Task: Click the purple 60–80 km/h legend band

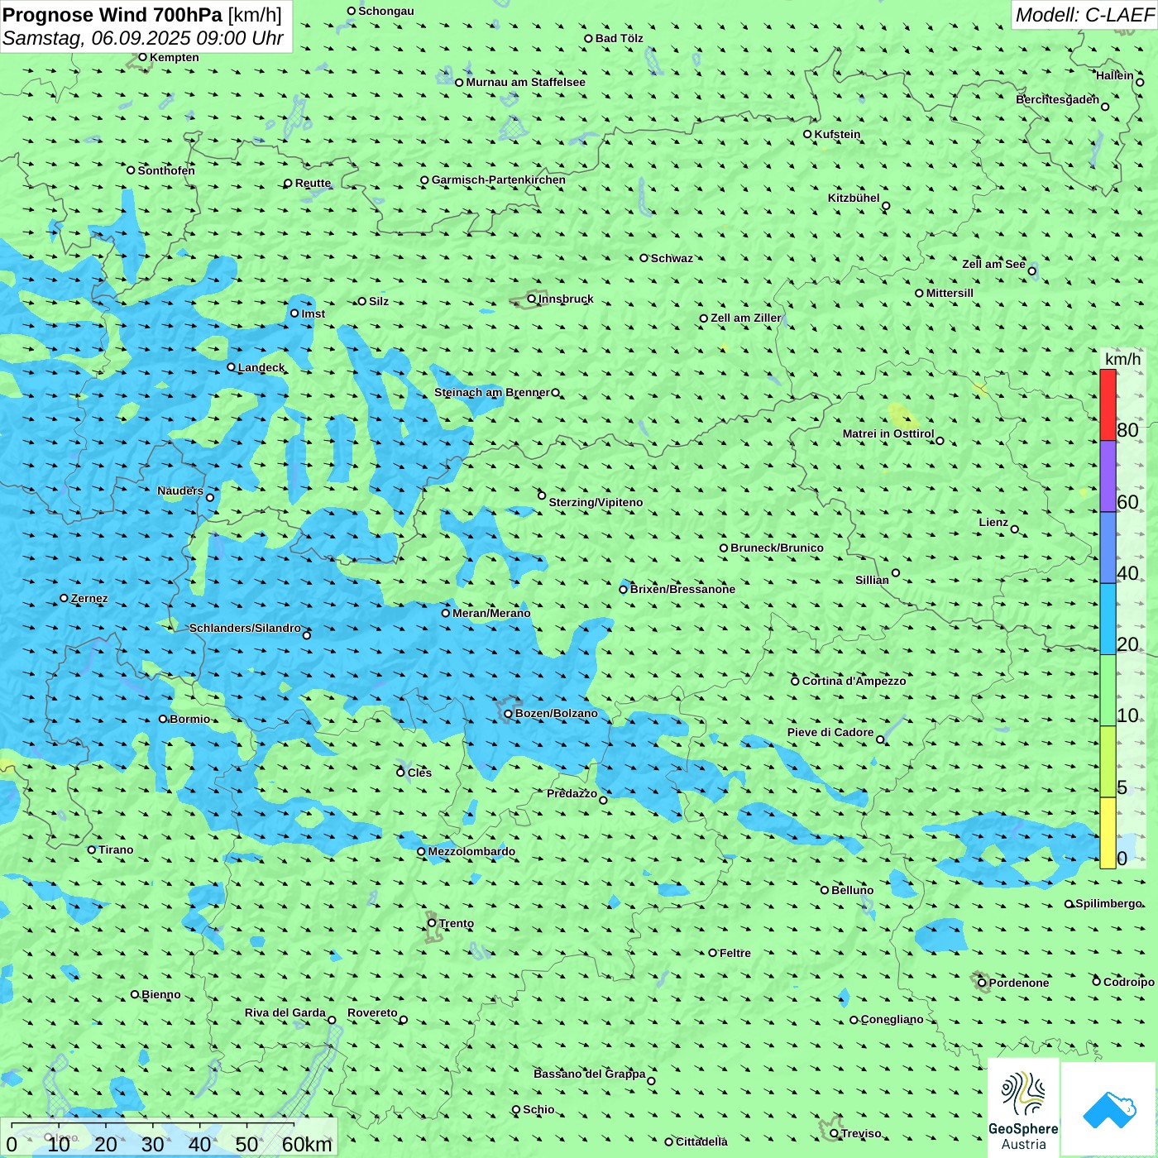Action: click(1108, 476)
